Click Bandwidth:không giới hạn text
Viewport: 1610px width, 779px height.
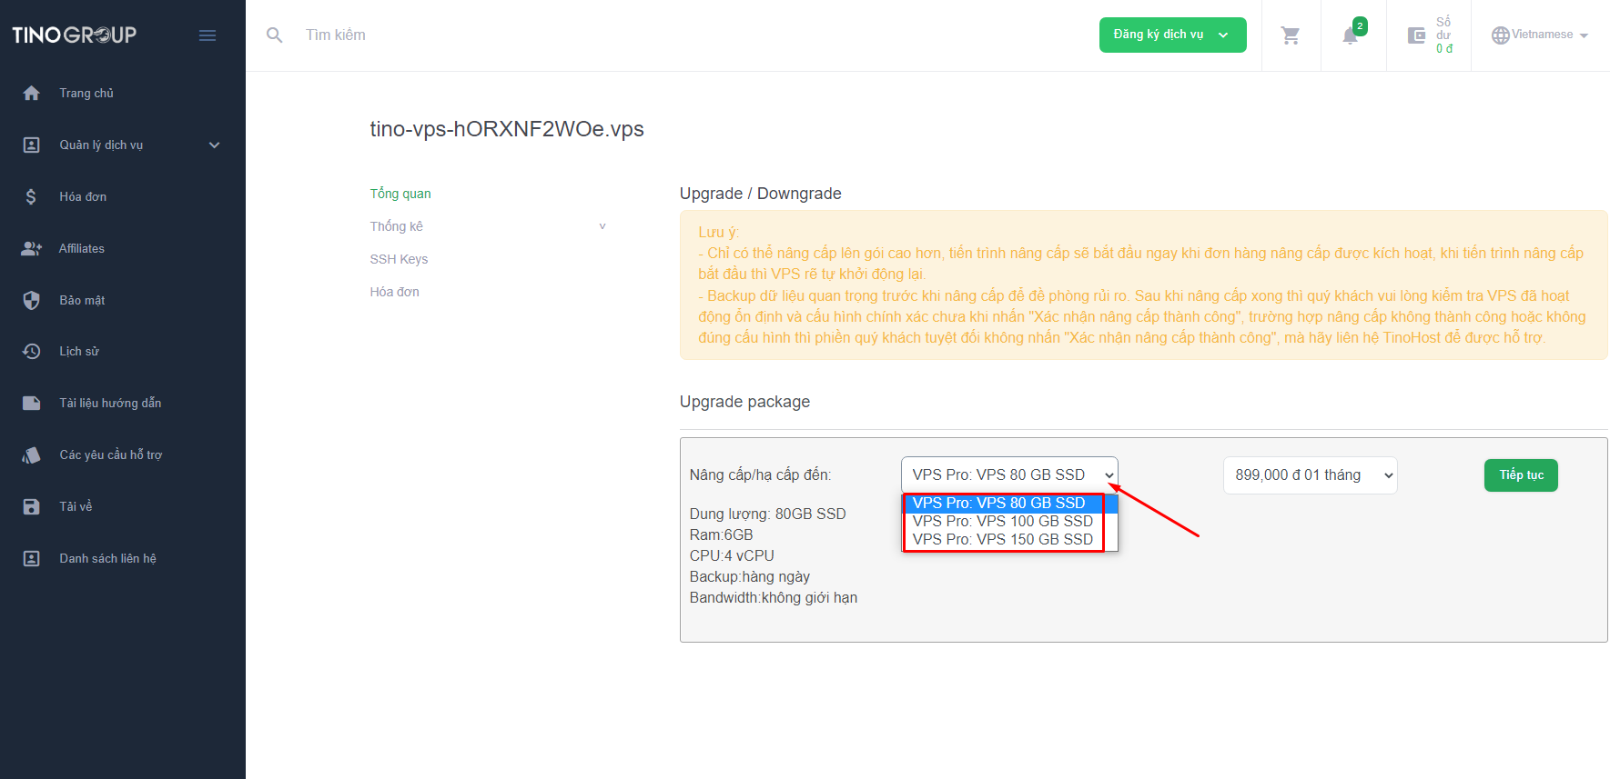click(x=773, y=597)
